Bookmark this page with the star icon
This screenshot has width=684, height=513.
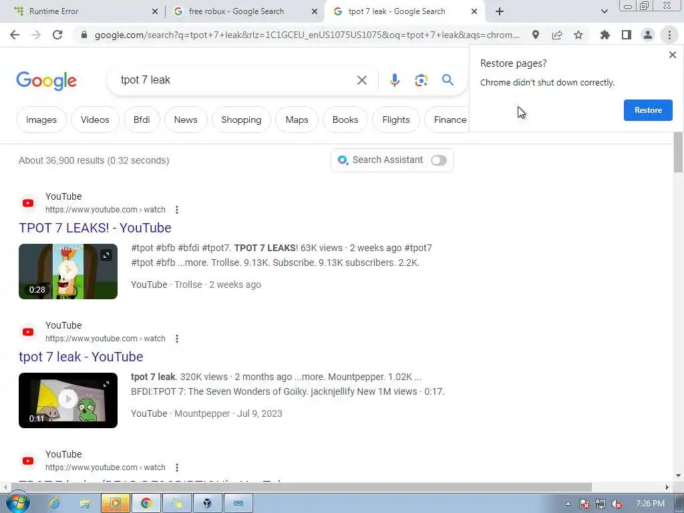578,35
